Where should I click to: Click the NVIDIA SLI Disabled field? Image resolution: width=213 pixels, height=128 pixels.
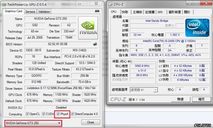61,107
